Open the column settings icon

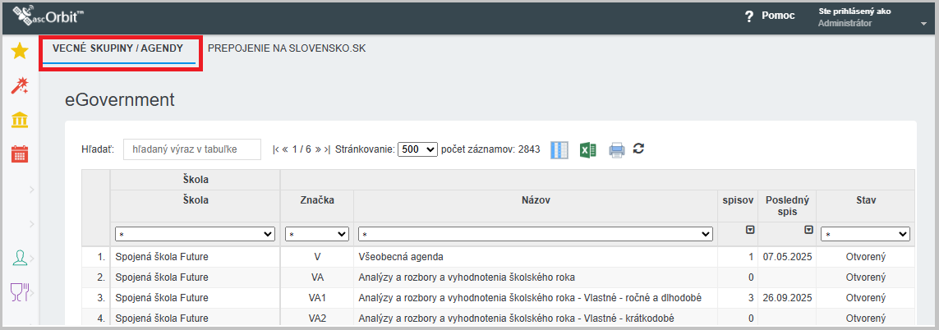[559, 149]
